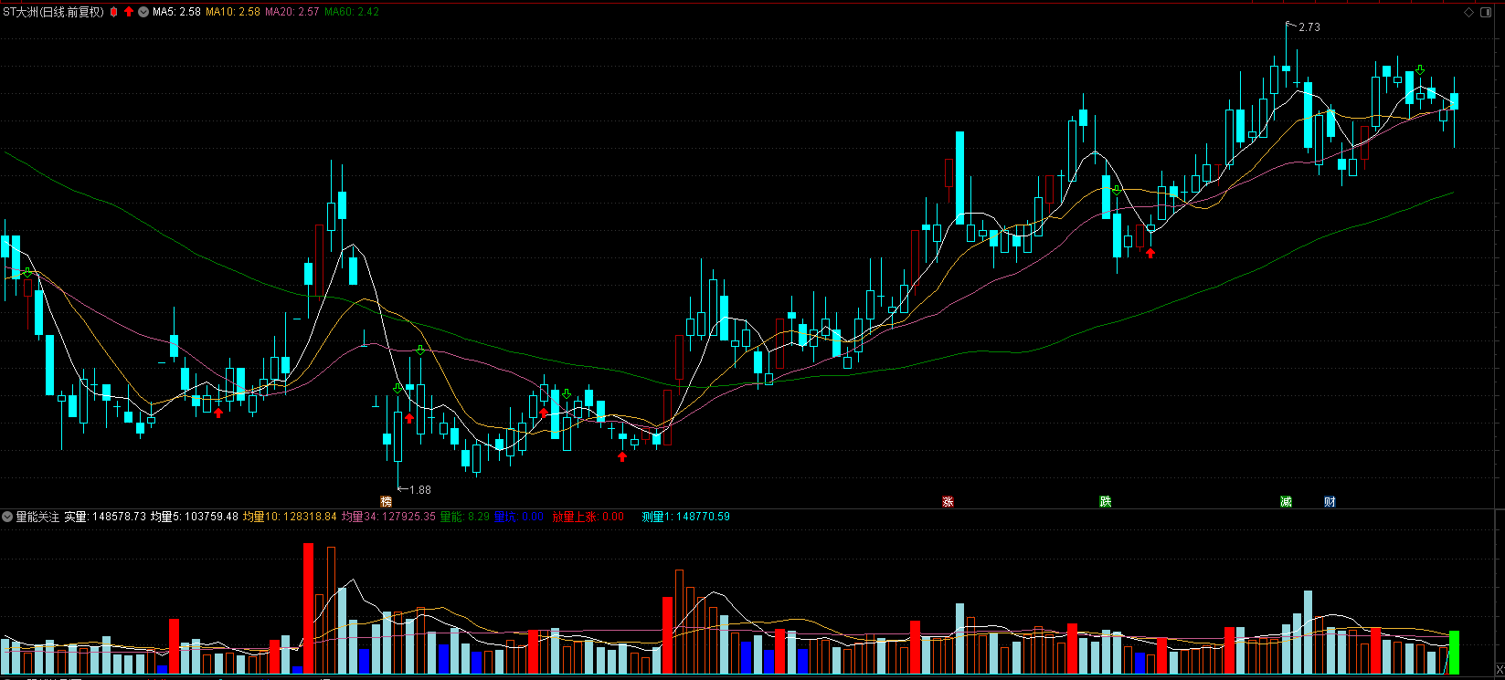
Task: Click the 涨 event marker
Action: tap(948, 502)
